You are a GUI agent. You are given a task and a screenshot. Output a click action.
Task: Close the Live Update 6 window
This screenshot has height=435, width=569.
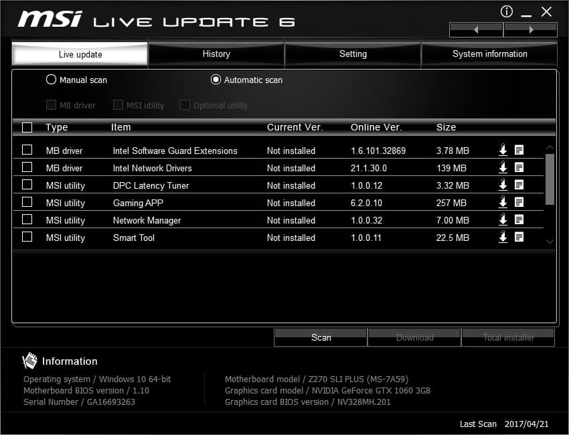coord(546,11)
